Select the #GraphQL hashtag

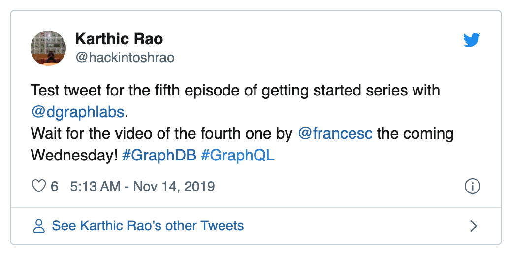coord(237,156)
